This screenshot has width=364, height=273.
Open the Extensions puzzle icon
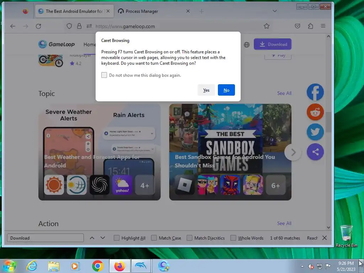[x=310, y=26]
